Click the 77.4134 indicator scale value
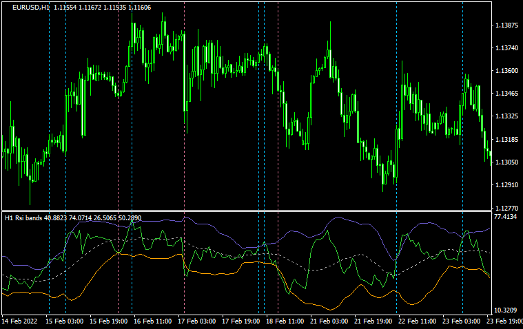The width and height of the screenshot is (523, 329). (505, 217)
